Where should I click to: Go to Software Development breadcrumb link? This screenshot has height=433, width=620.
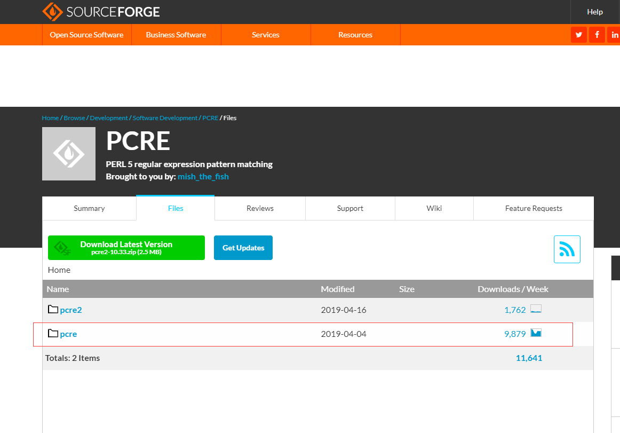165,118
